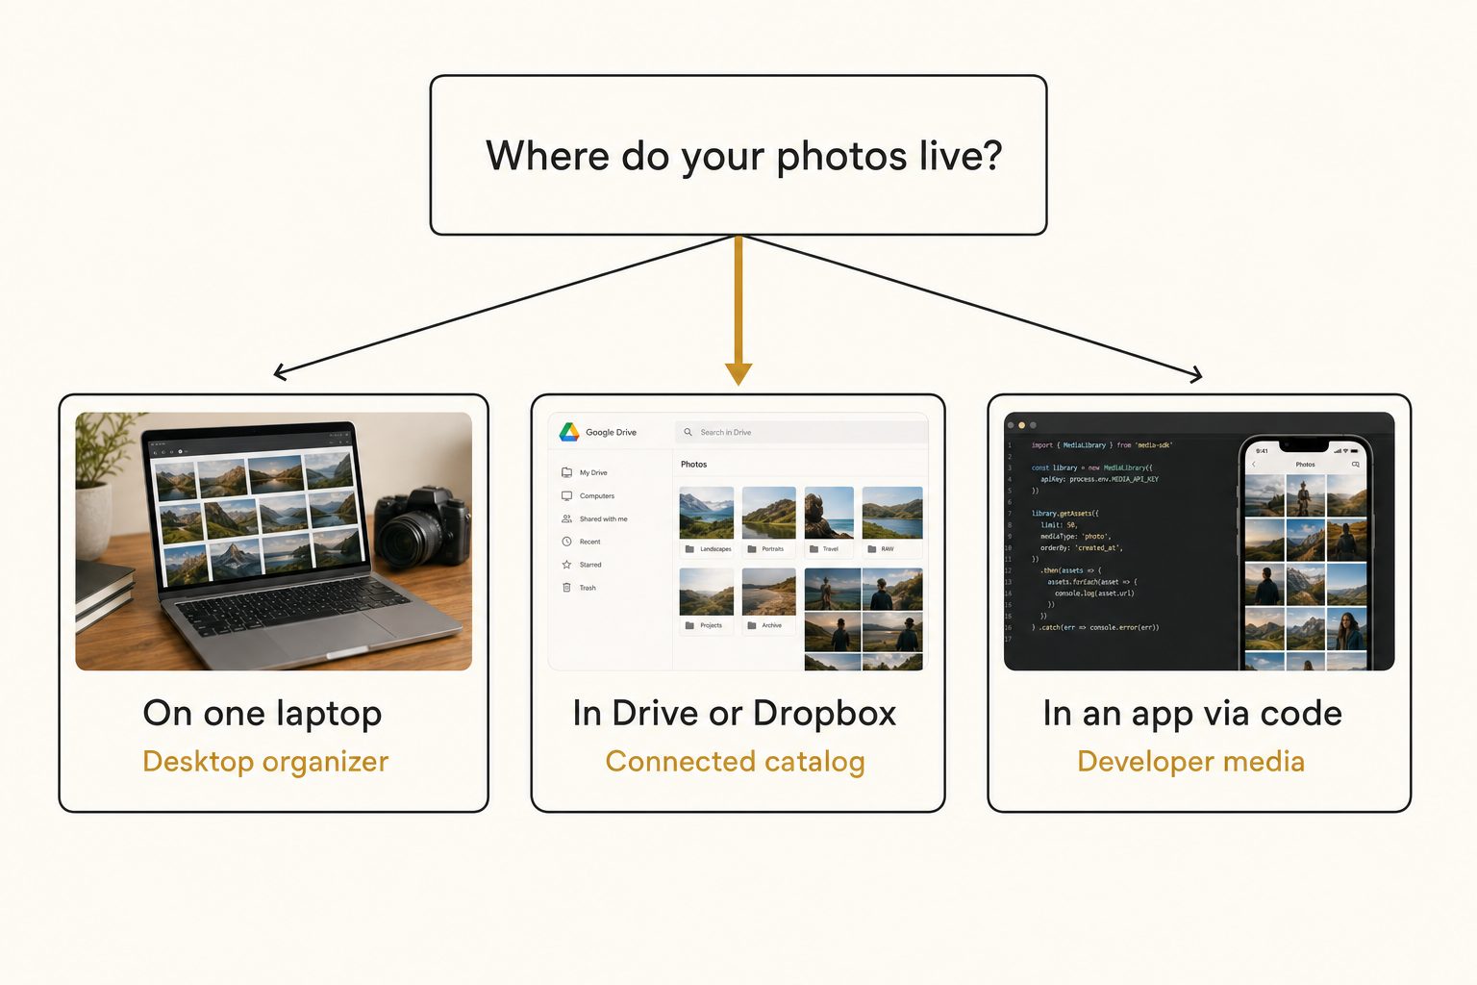Screen dimensions: 1477x985
Task: Open the Portraits folder thumbnail
Action: click(x=768, y=513)
